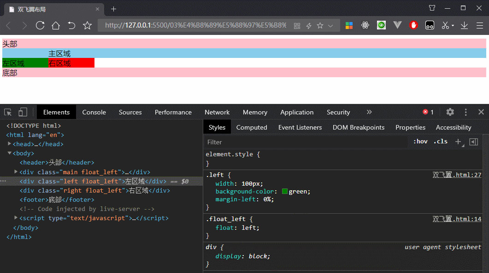Click the URL address field

[x=195, y=25]
